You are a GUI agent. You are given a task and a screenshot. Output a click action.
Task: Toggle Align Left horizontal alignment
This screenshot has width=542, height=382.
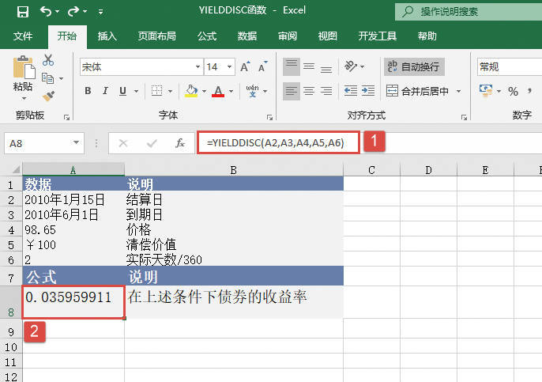[x=292, y=92]
